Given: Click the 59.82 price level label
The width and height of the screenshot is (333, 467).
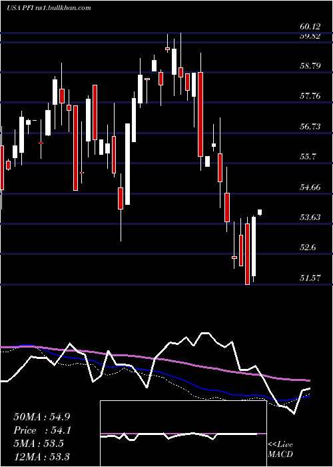Looking at the screenshot, I should 310,36.
